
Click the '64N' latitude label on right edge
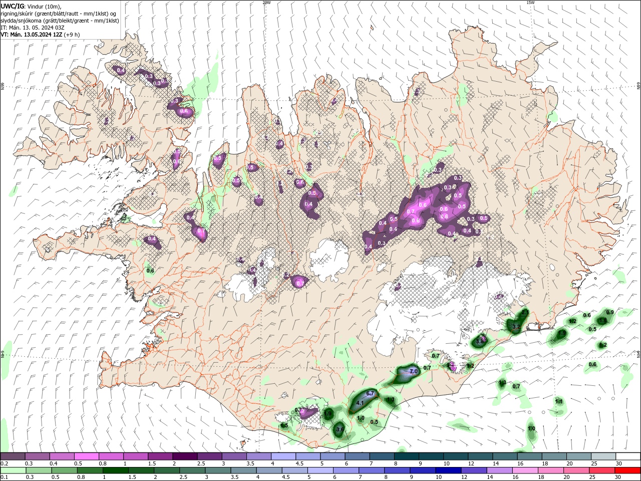[638, 354]
